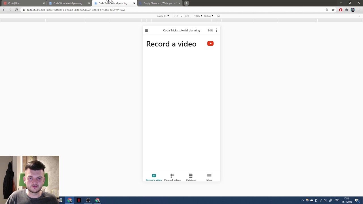
Task: Open the taskbar clock and date
Action: click(x=347, y=200)
